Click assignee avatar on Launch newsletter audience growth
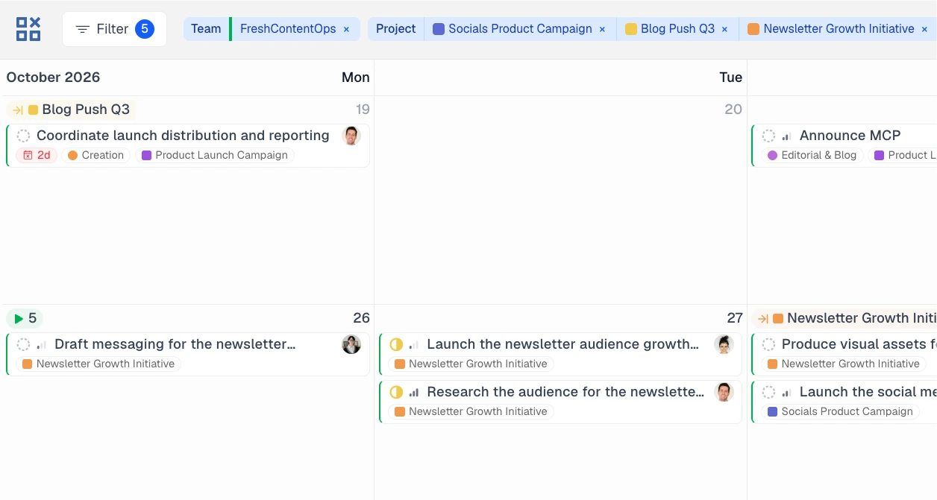 coord(724,344)
